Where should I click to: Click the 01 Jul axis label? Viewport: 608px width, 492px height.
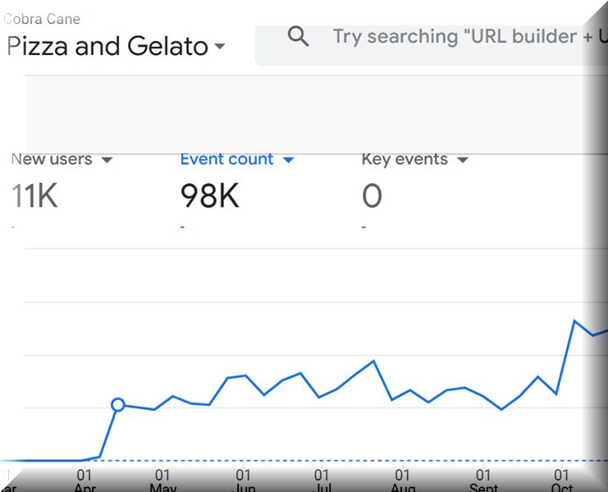click(x=322, y=480)
